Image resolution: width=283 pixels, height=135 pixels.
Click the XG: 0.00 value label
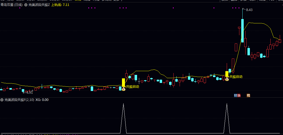click(x=42, y=100)
